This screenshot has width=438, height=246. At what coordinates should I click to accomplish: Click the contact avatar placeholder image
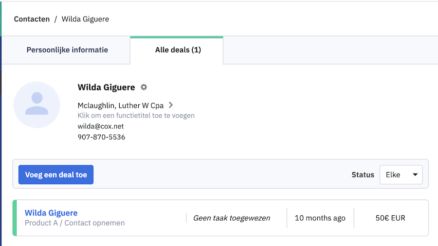(37, 105)
